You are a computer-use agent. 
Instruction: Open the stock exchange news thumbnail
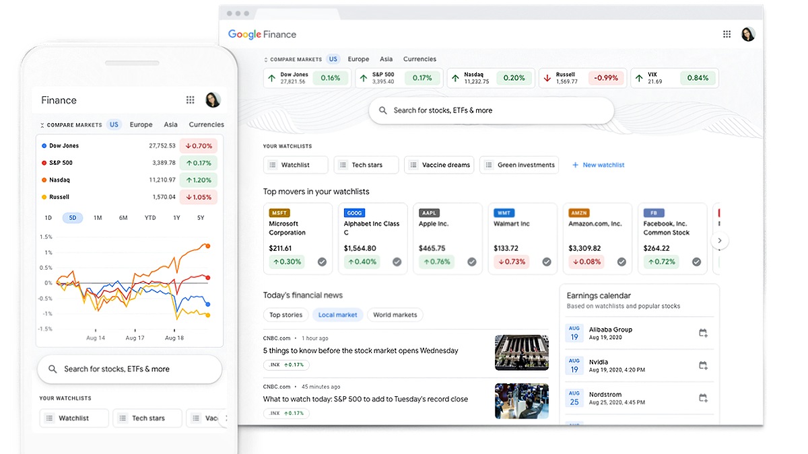click(x=522, y=352)
